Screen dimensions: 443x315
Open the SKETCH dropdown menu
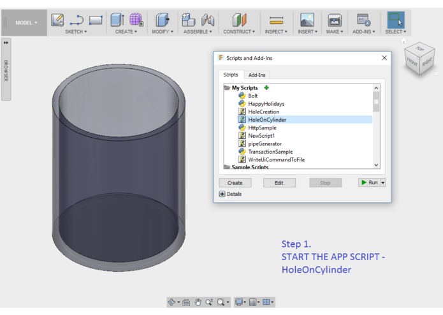[x=76, y=32]
